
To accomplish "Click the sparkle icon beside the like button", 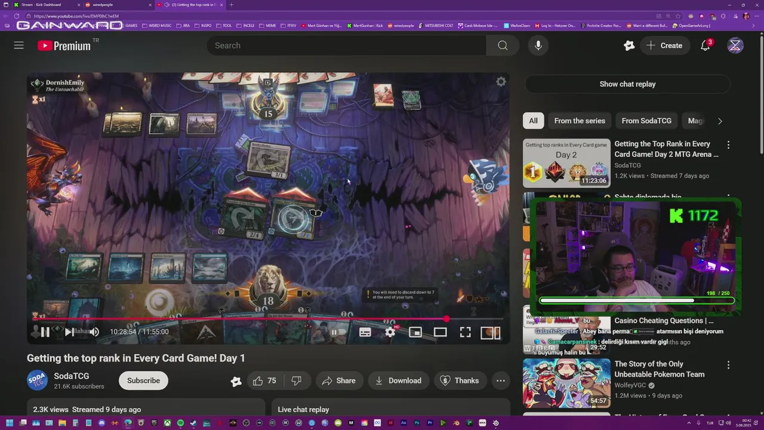I will [x=236, y=381].
